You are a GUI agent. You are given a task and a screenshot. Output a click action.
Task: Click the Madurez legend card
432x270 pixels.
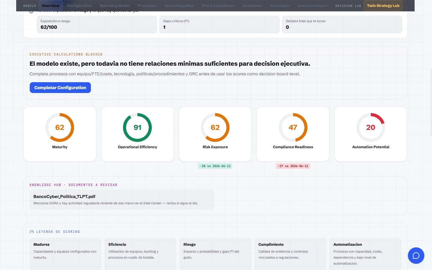65,254
